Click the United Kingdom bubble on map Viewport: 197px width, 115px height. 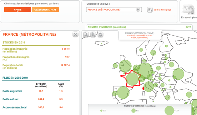coord(125,66)
